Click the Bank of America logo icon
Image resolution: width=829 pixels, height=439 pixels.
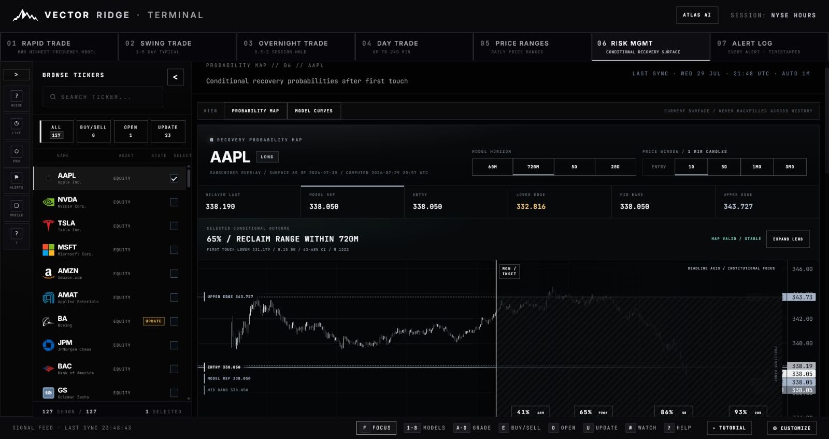tap(48, 369)
